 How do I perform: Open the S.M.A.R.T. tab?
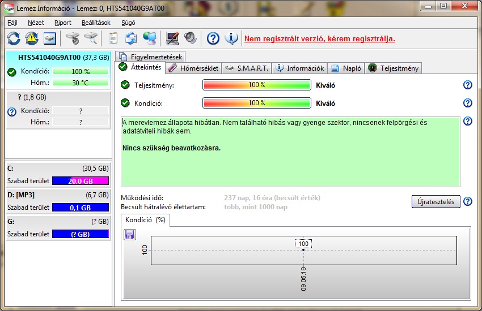tap(247, 68)
